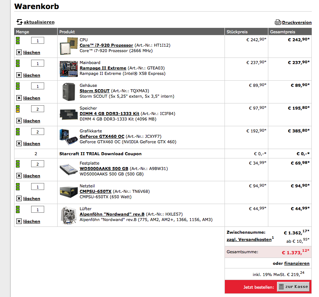Open the CMPSU-650TX power supply thumbnail
Image resolution: width=319 pixels, height=297 pixels.
point(69,192)
